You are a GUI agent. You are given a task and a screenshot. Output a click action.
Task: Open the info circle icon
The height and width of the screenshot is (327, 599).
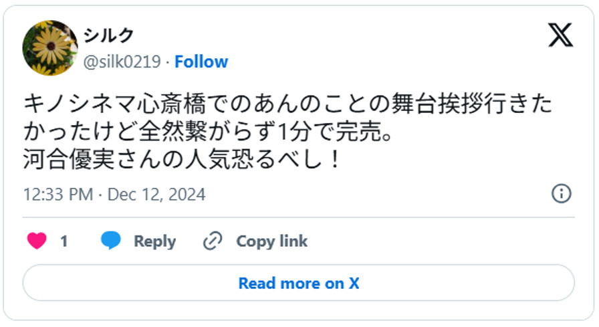point(561,194)
